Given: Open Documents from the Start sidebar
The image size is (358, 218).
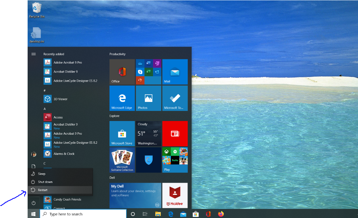Looking at the screenshot, I should (x=33, y=166).
